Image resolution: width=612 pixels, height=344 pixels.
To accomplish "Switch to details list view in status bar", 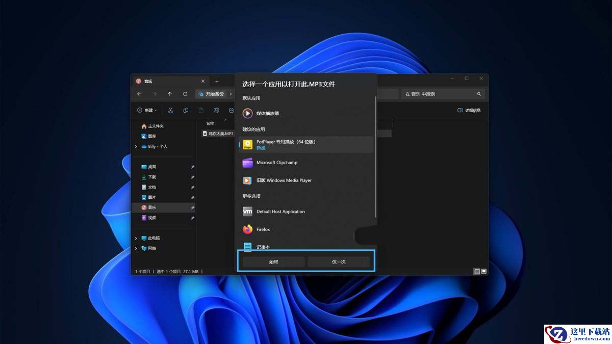I will coord(477,272).
